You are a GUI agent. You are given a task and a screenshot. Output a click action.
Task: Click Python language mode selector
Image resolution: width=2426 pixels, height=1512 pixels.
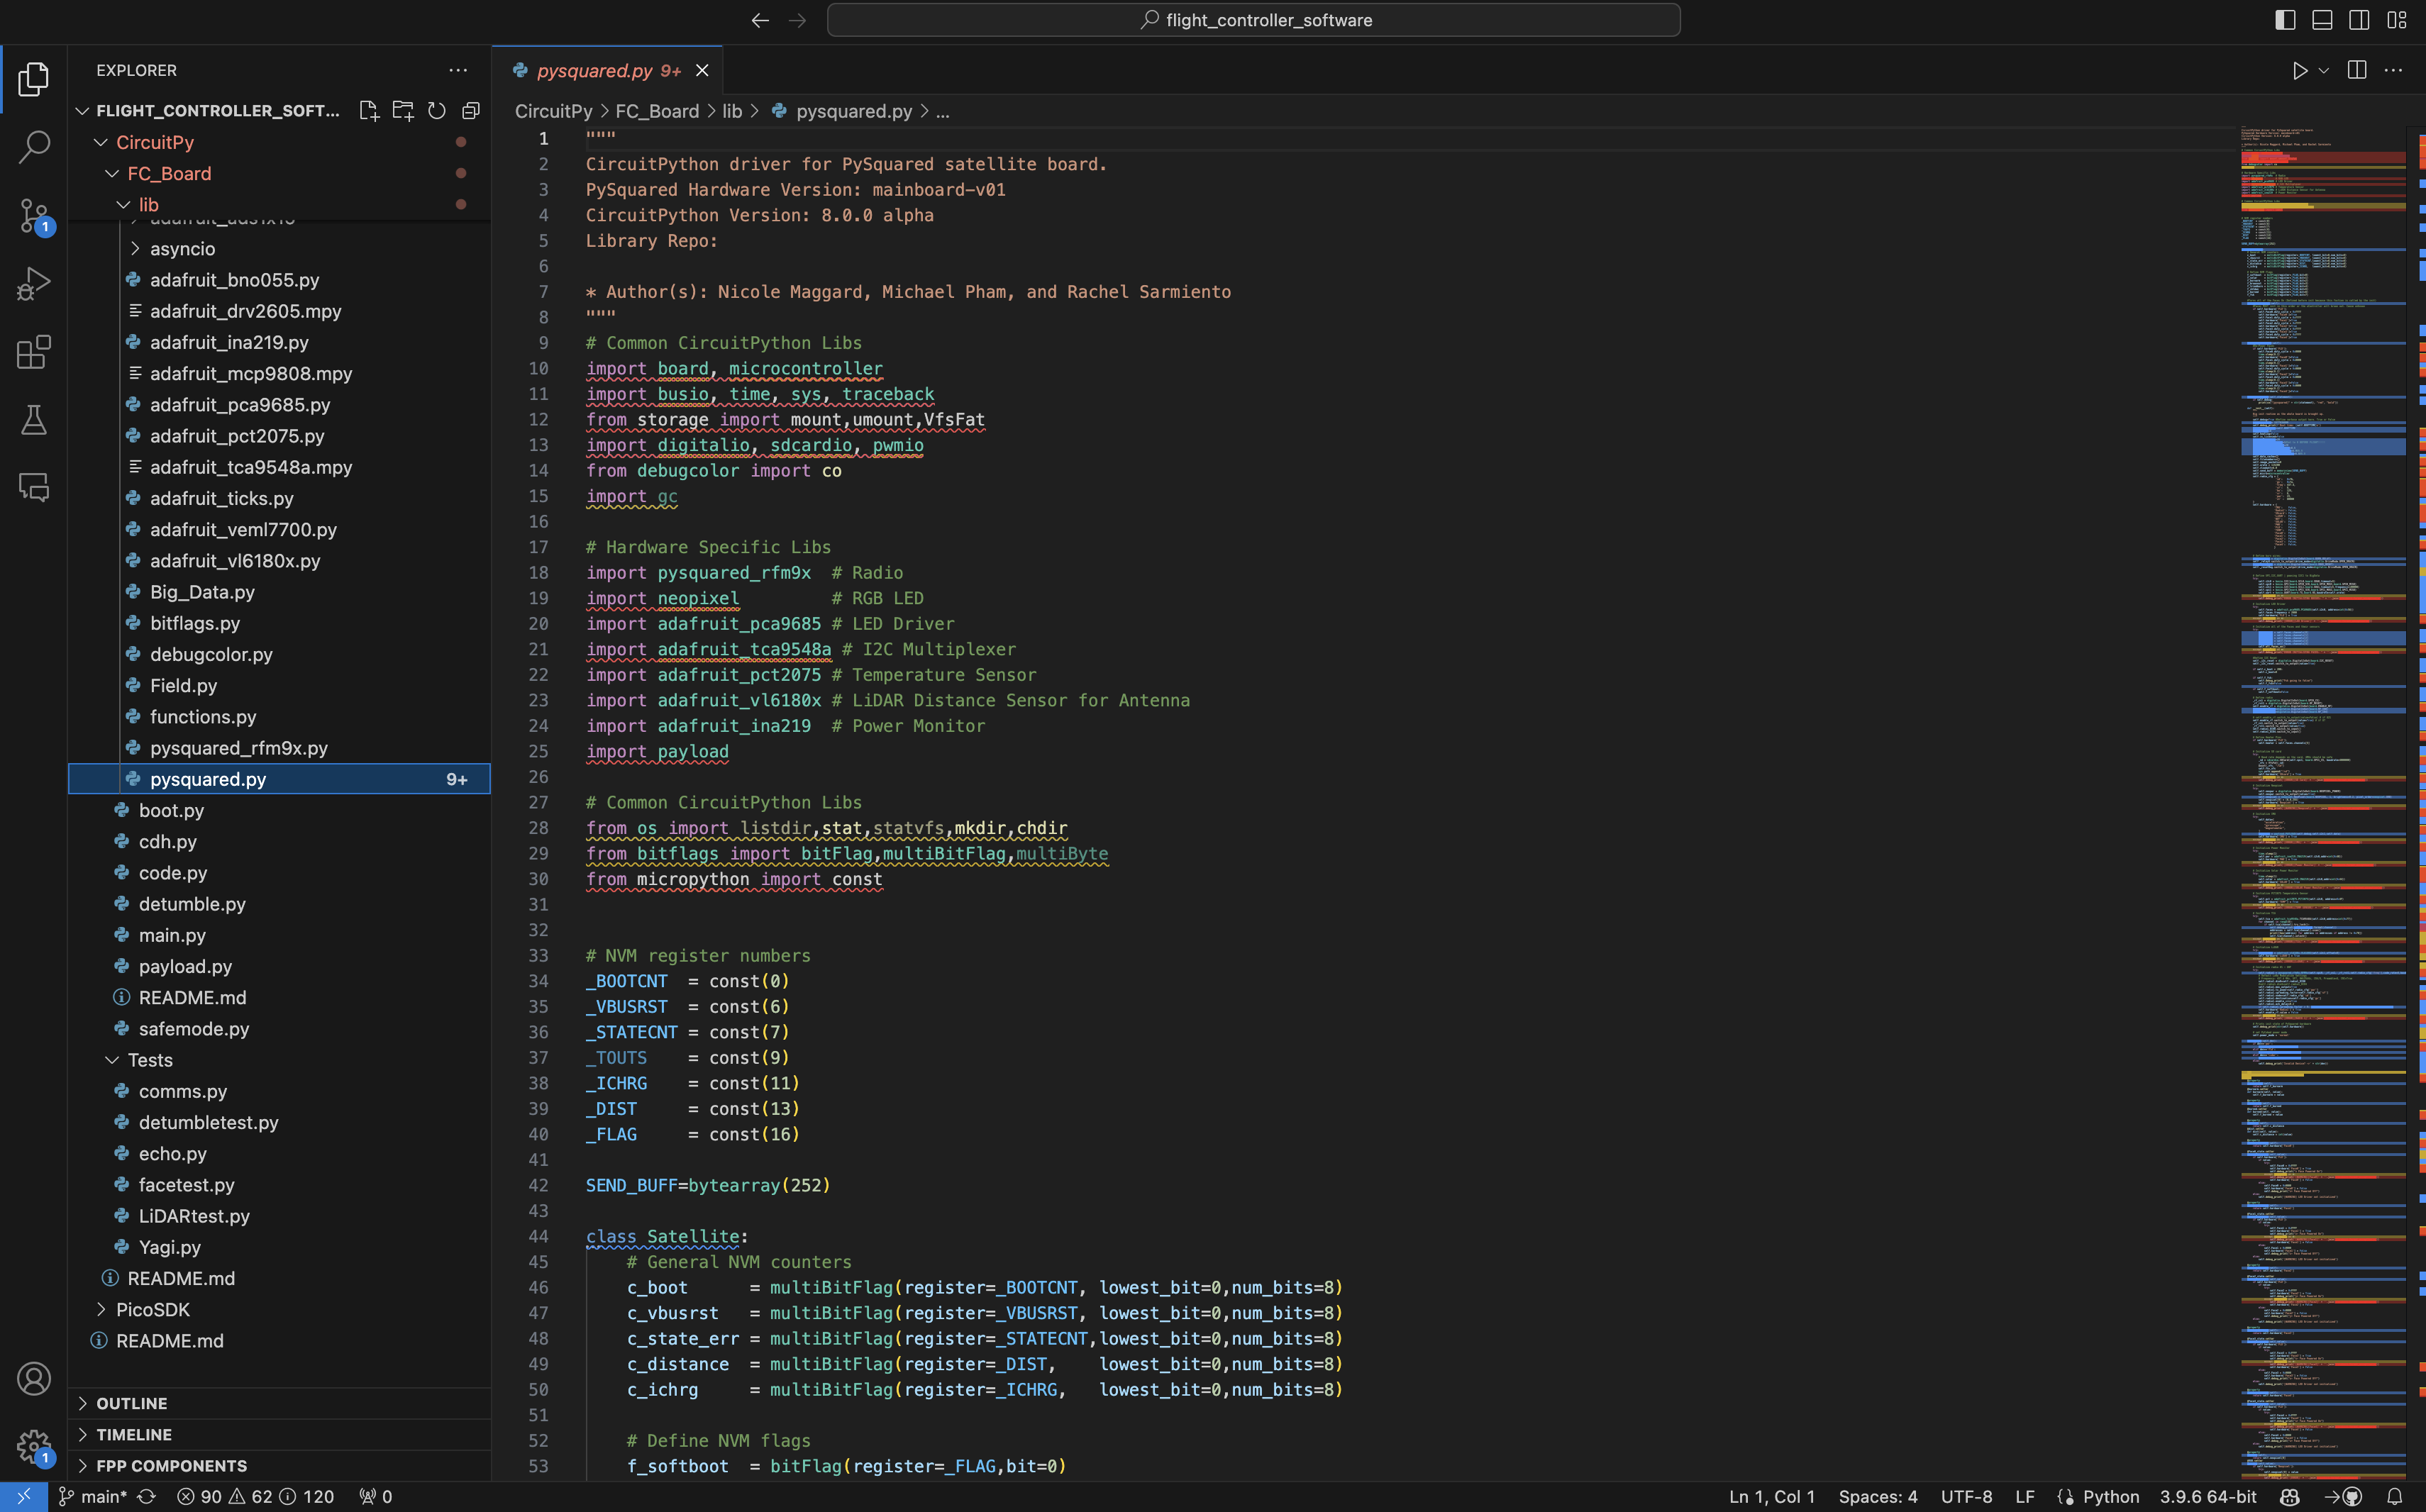point(2110,1497)
